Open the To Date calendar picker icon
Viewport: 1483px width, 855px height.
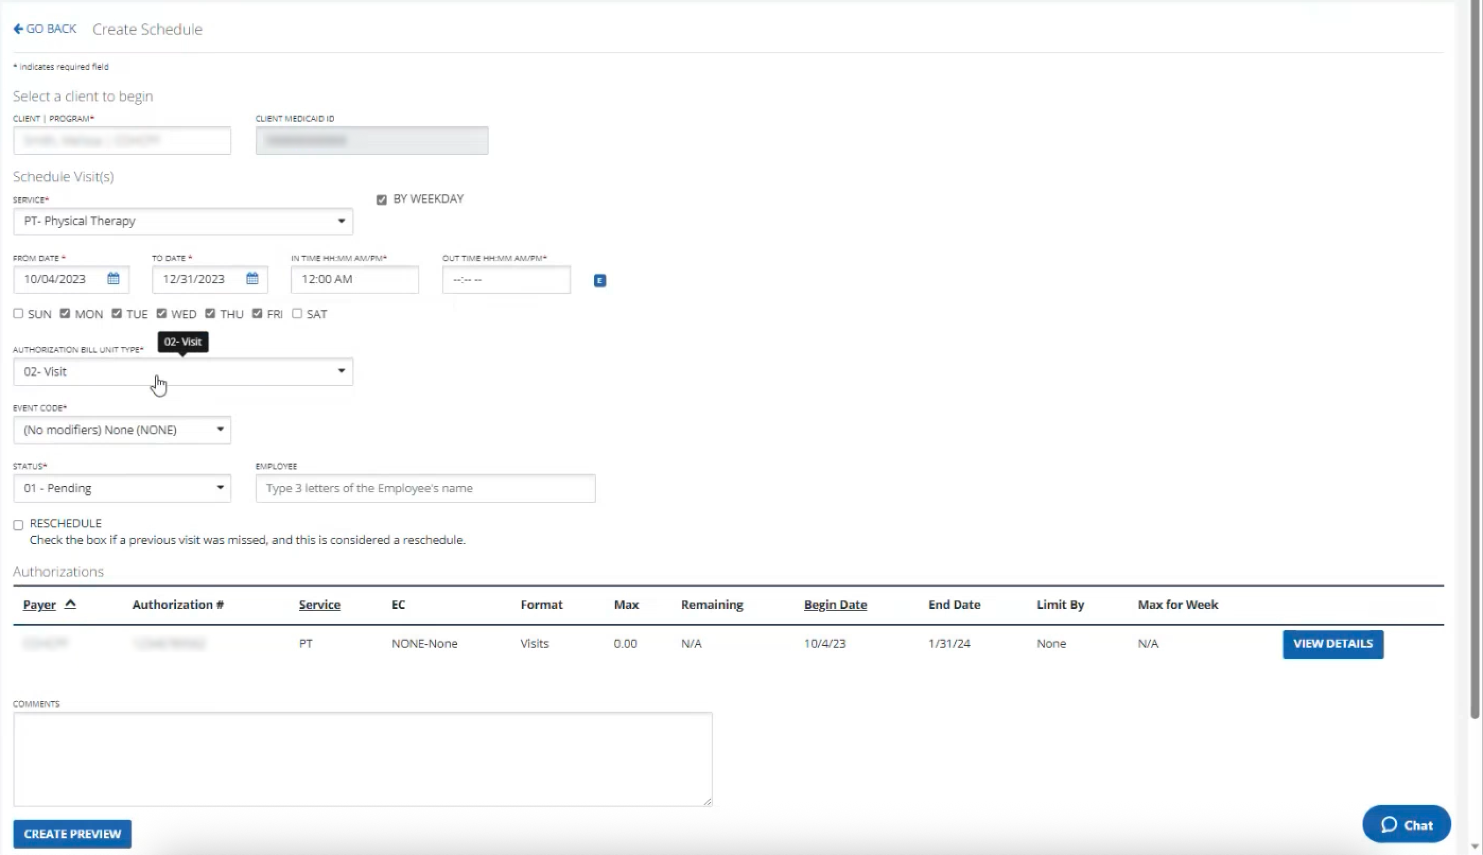(252, 279)
